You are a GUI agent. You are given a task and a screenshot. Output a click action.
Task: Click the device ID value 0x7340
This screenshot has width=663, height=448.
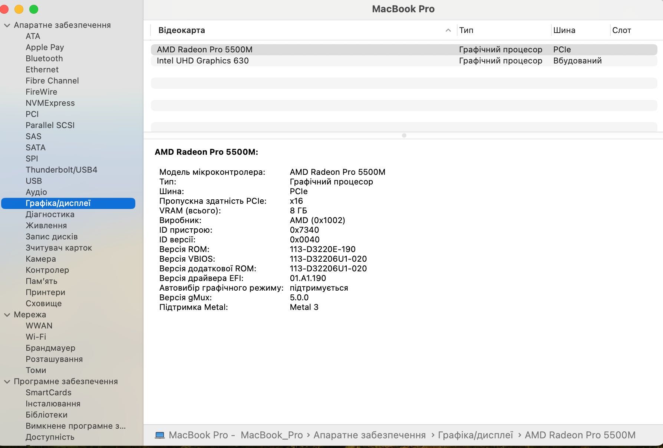coord(304,230)
